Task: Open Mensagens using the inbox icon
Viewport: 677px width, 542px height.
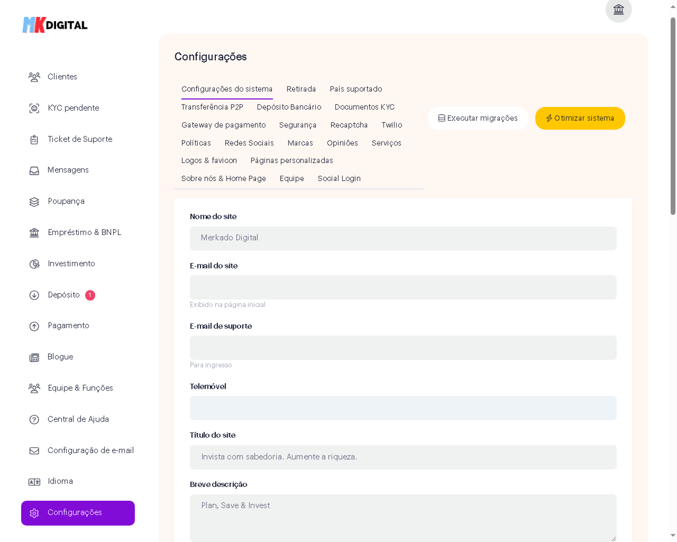Action: tap(34, 170)
